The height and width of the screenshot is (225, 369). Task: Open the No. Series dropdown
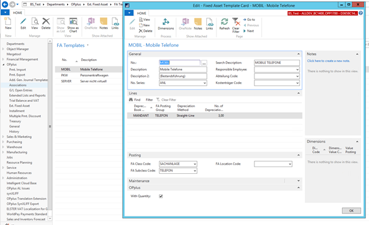[205, 83]
